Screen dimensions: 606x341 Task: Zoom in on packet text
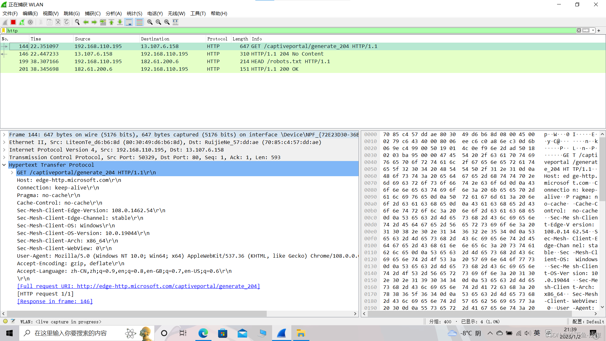pos(150,22)
